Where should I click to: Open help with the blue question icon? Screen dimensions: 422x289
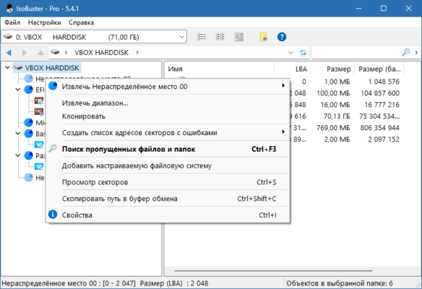coord(282,37)
